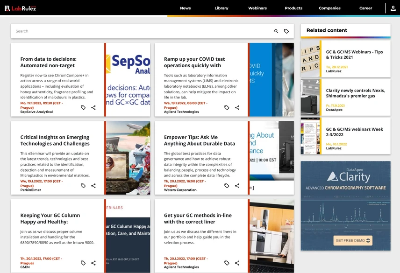This screenshot has width=400, height=273.
Task: Click the Tips and Tricks letter tiles thumbnail
Action: point(310,59)
